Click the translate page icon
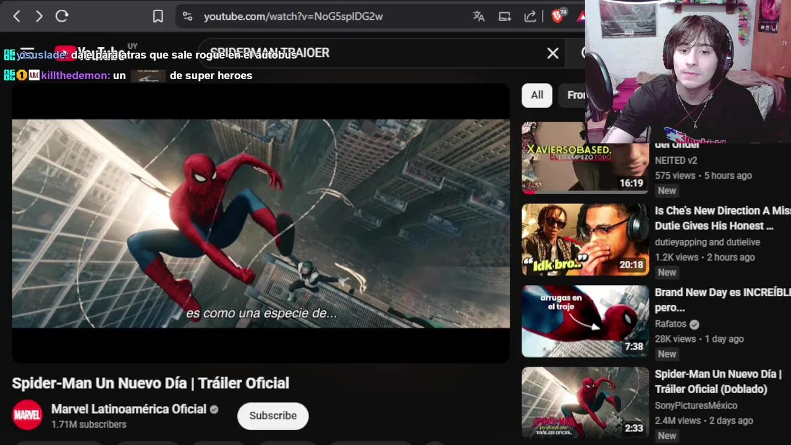The height and width of the screenshot is (445, 791). click(x=479, y=17)
